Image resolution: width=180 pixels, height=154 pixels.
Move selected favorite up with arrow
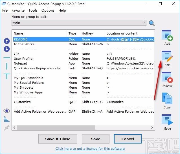pos(7,41)
